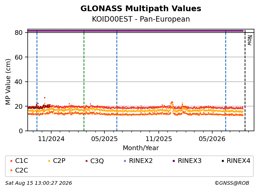Select the RINEX3 legend label
259x191 pixels.
[x=190, y=161]
